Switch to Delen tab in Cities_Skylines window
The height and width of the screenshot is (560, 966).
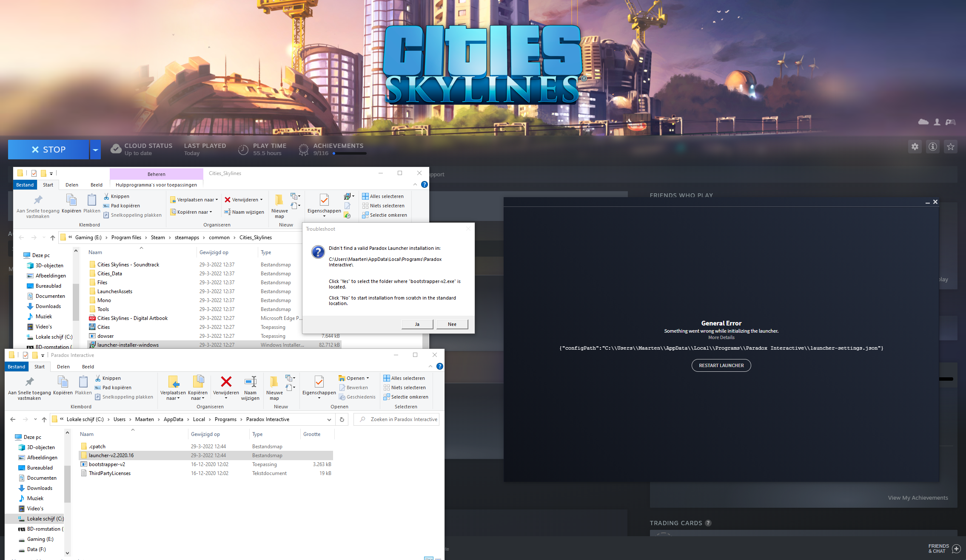72,185
